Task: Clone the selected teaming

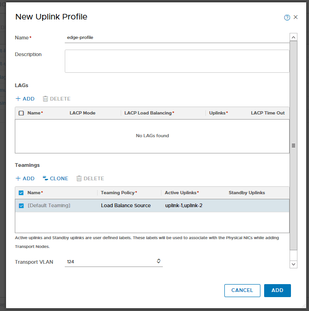Action: tap(56, 178)
